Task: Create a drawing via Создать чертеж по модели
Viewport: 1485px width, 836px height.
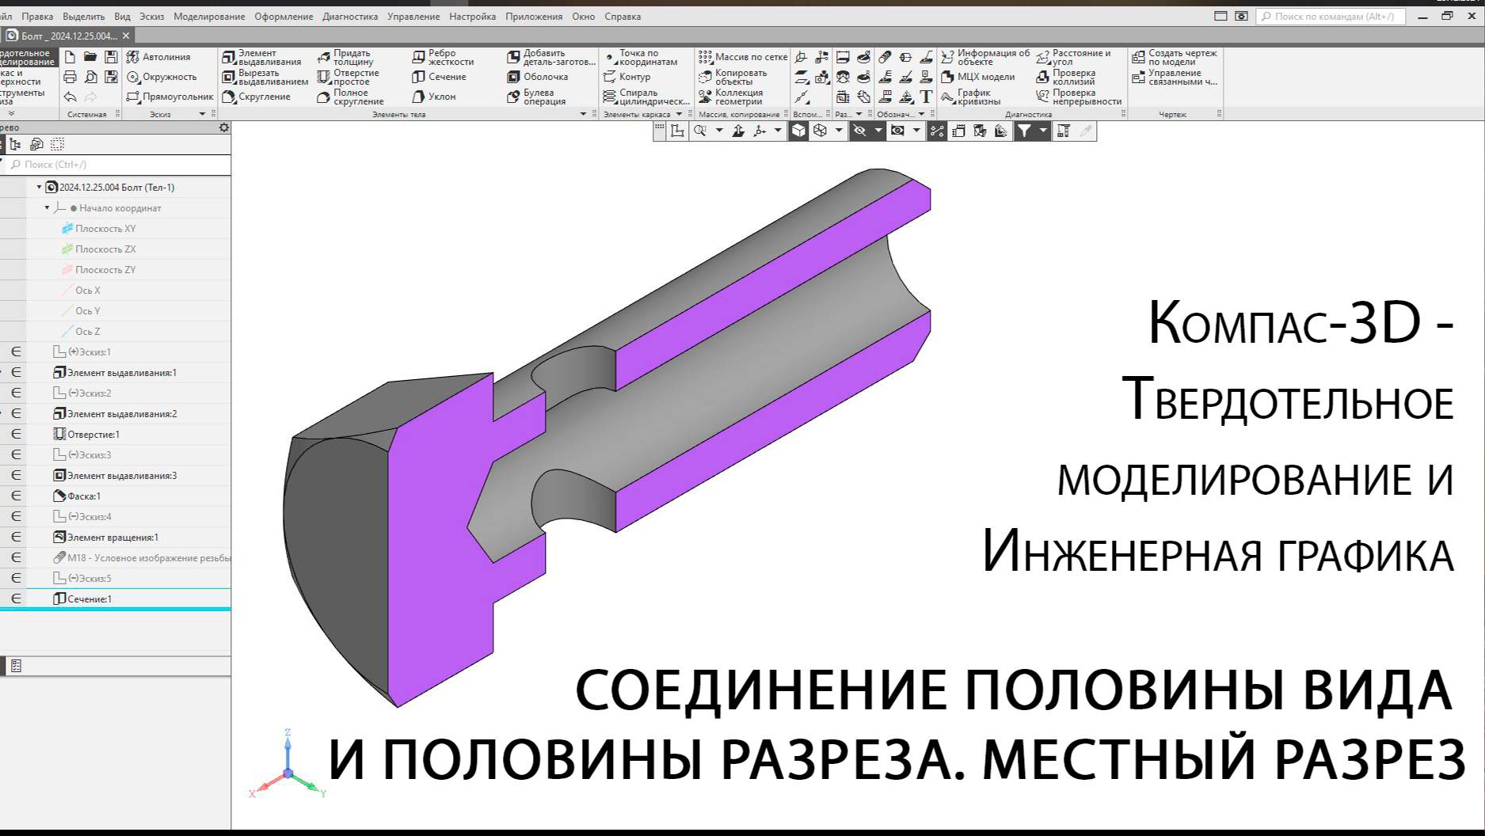Action: click(x=1175, y=57)
